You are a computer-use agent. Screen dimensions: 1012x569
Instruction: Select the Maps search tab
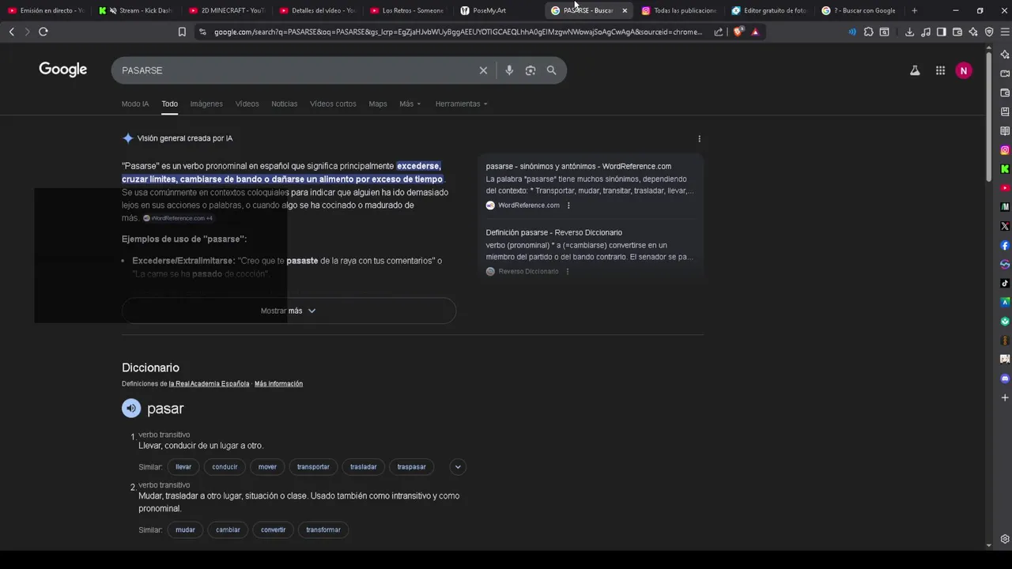click(x=378, y=104)
